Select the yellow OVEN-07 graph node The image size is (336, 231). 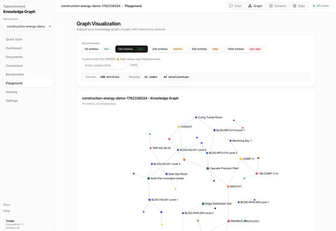pos(179,127)
